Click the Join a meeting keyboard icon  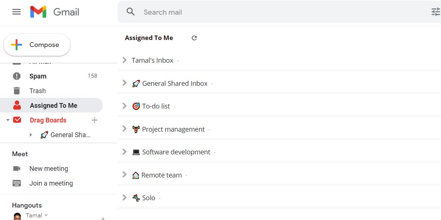point(17,183)
